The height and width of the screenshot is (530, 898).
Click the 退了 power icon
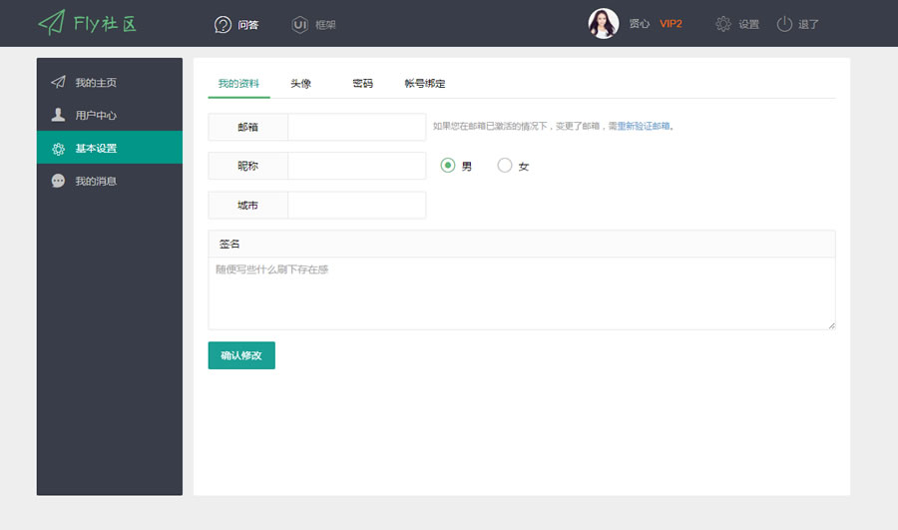click(x=784, y=24)
